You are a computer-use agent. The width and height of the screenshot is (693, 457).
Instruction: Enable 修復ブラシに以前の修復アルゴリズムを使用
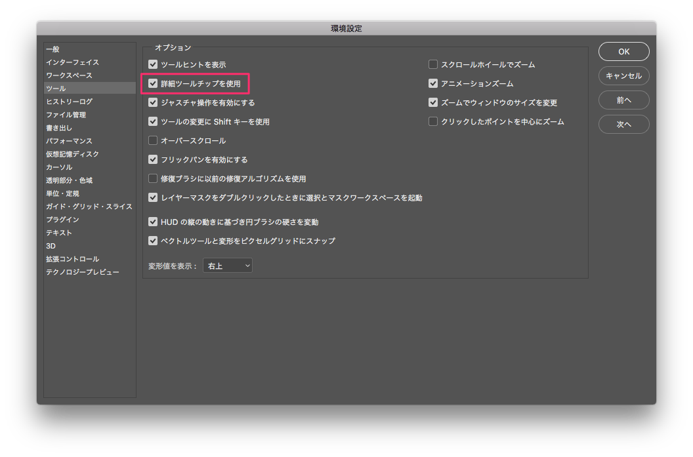(153, 178)
